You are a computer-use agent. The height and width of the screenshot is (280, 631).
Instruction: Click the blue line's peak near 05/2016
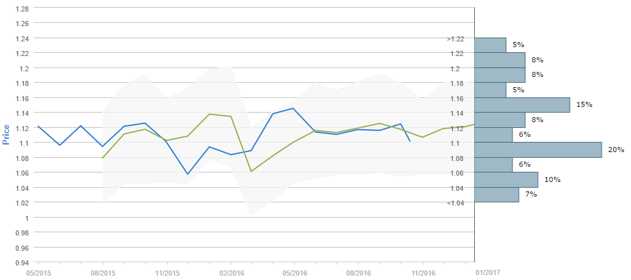(x=294, y=108)
